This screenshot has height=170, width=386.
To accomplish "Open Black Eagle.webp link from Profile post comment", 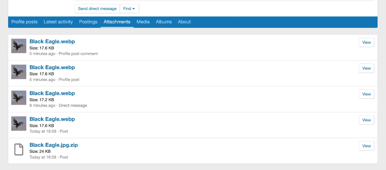I will 52,41.
